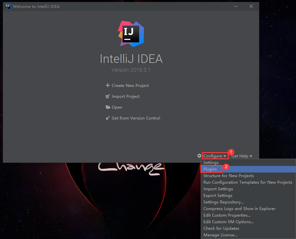This screenshot has width=296, height=239.
Task: Select Check for Updates
Action: tap(249, 228)
